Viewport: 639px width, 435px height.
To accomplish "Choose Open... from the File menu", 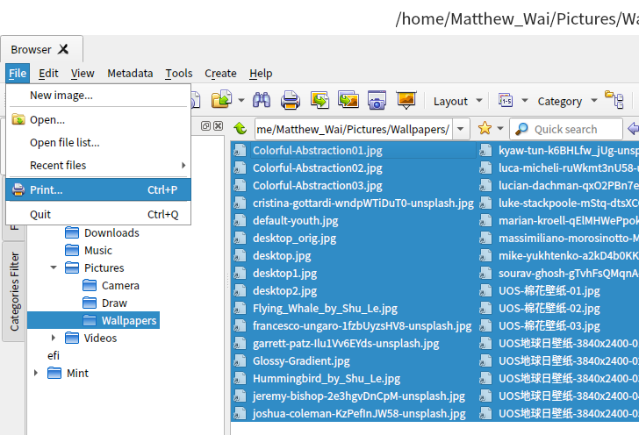I will pos(98,120).
